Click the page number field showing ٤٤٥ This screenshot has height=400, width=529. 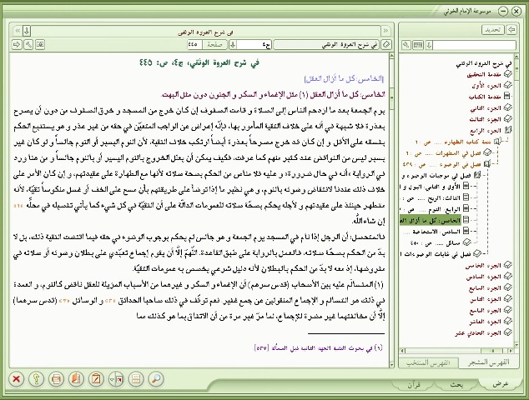194,44
